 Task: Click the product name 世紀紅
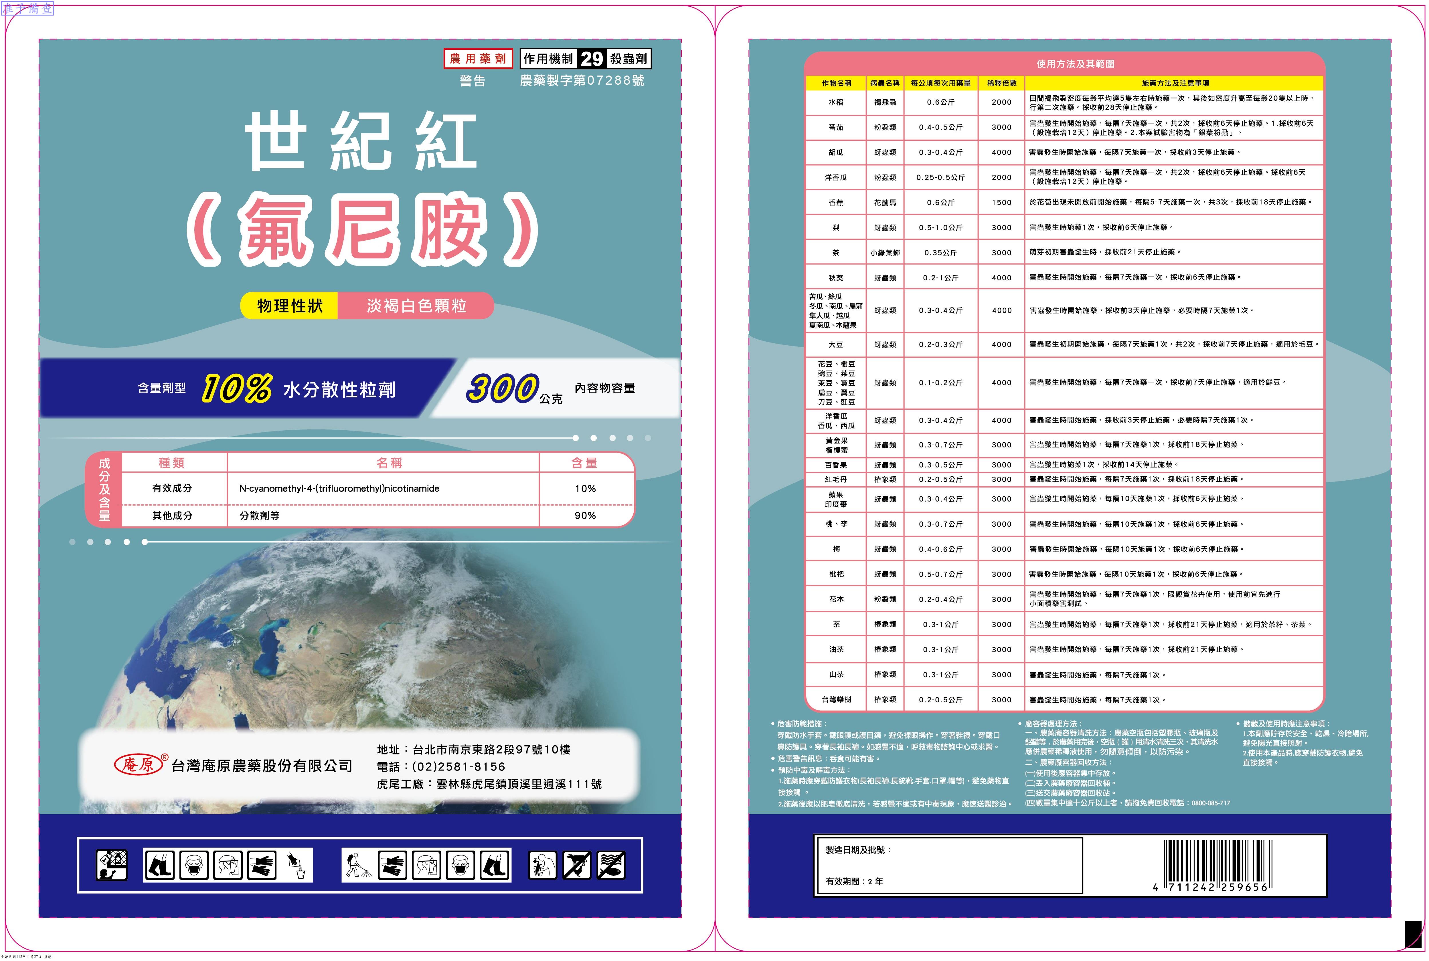[x=361, y=141]
